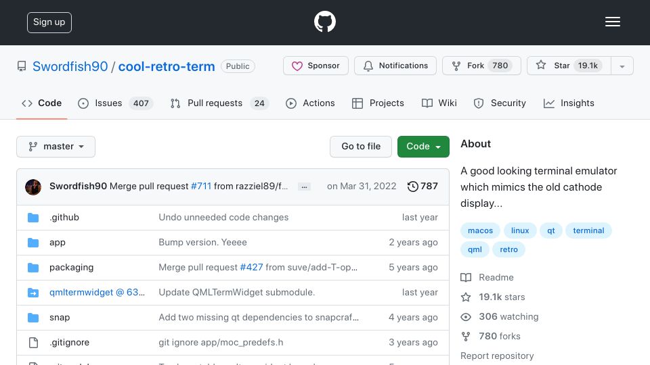Click Swordfish90's commit avatar
Screen dimensions: 650x365
point(33,187)
